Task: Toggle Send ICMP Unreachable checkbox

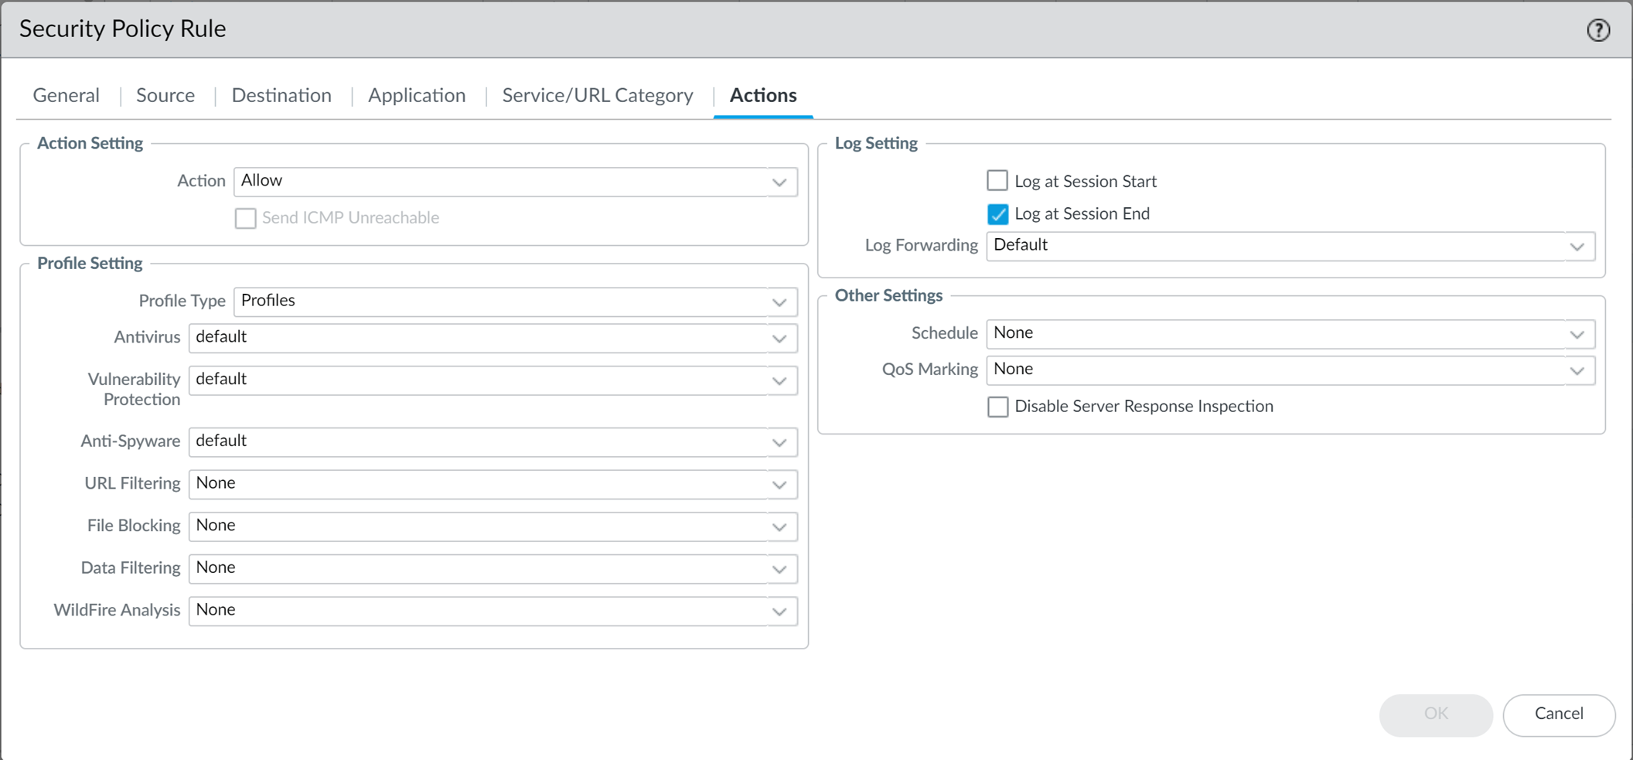Action: coord(245,218)
